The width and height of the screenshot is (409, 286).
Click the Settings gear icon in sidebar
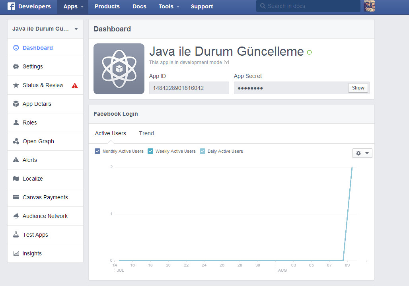click(x=16, y=66)
